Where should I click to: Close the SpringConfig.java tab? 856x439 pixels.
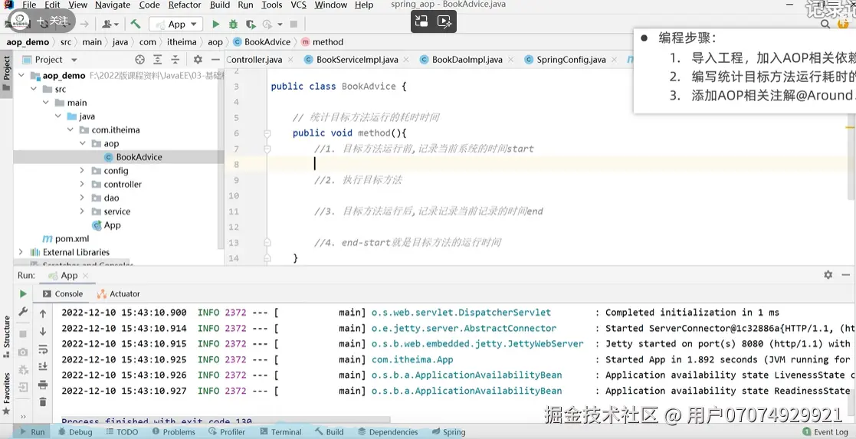coord(614,60)
